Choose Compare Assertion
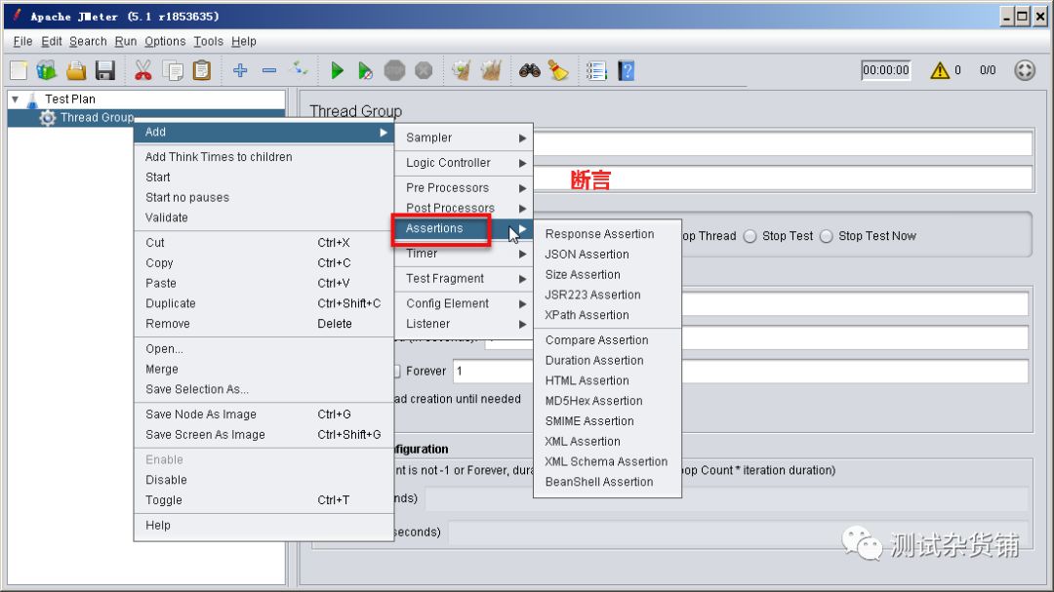The width and height of the screenshot is (1054, 592). pos(607,340)
